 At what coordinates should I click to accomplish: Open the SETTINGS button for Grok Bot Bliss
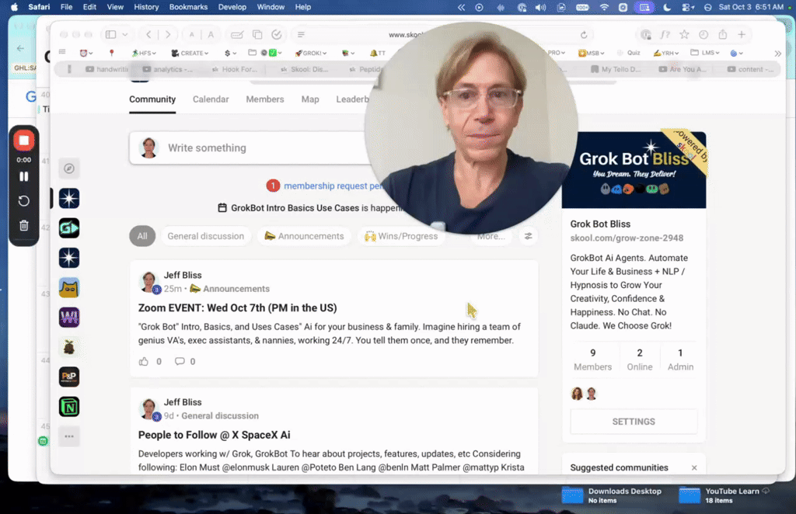[634, 422]
